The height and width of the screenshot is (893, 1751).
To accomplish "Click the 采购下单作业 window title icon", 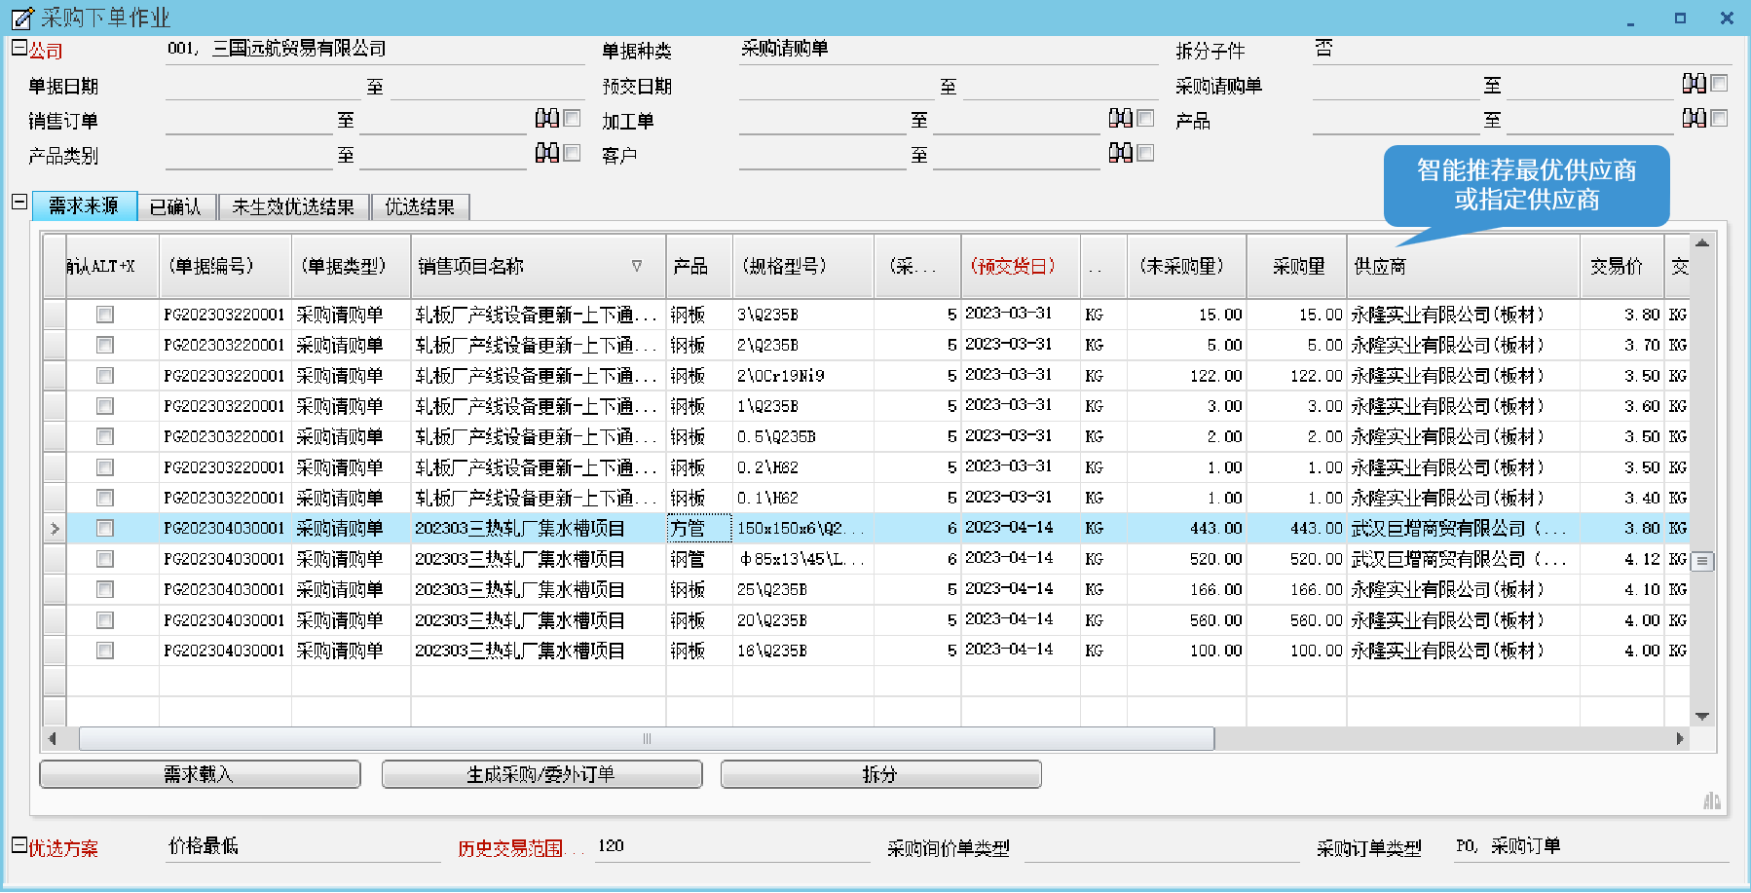I will click(21, 18).
